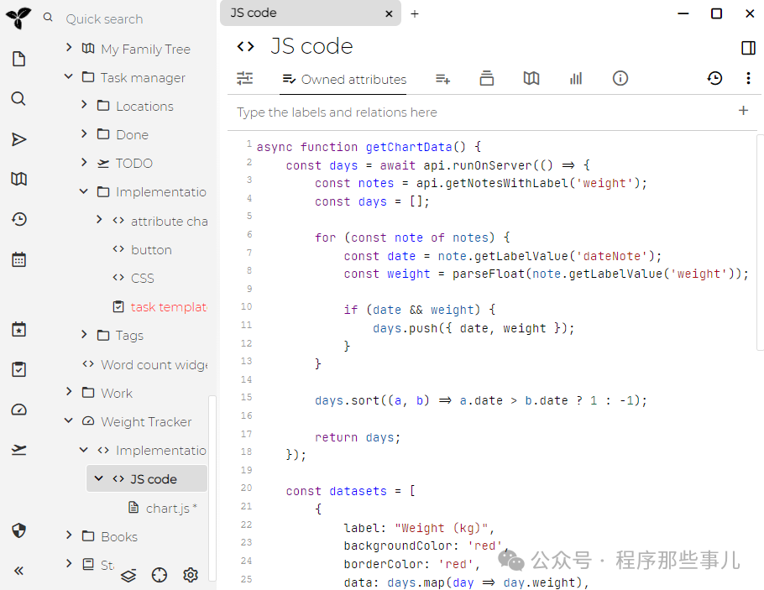Open a new tab with the plus button

tap(415, 13)
